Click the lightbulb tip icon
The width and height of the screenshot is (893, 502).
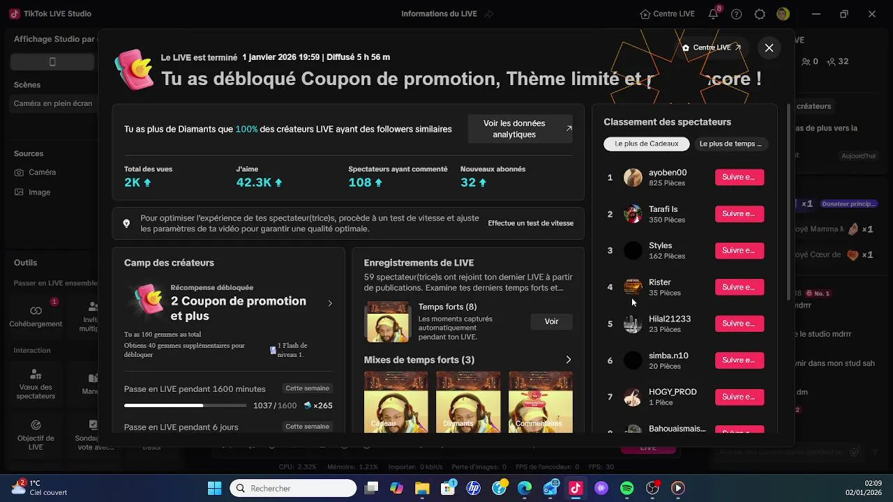126,224
